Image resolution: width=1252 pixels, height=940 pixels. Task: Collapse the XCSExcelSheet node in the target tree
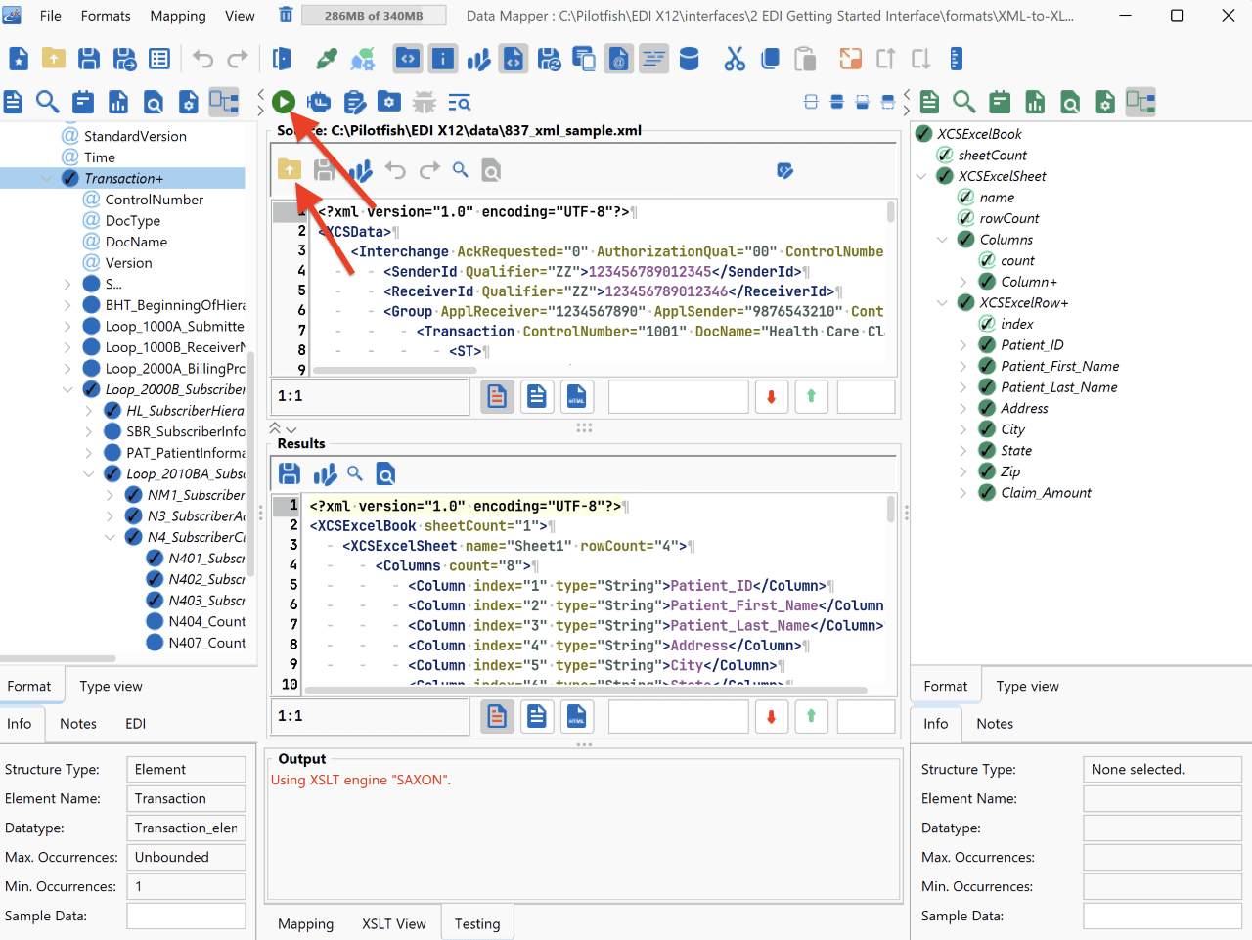pyautogui.click(x=921, y=176)
